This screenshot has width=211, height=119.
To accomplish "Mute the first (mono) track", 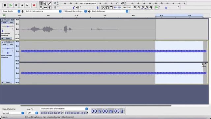I will 4,22.
